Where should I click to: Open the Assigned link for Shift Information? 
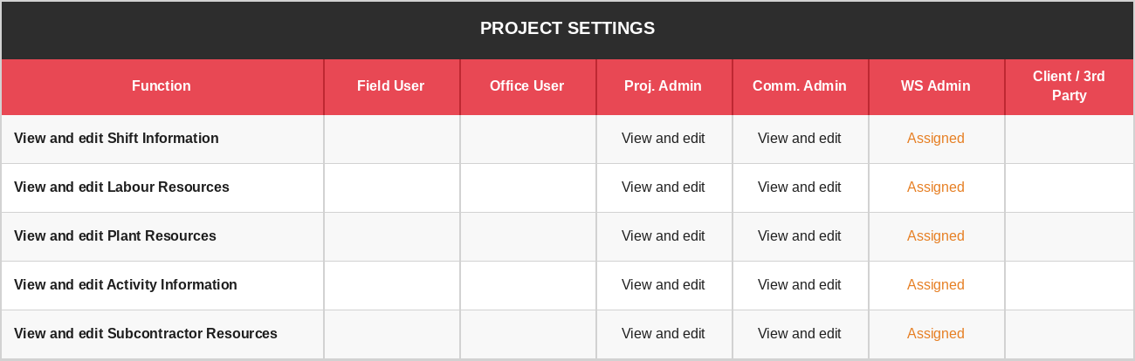(935, 139)
